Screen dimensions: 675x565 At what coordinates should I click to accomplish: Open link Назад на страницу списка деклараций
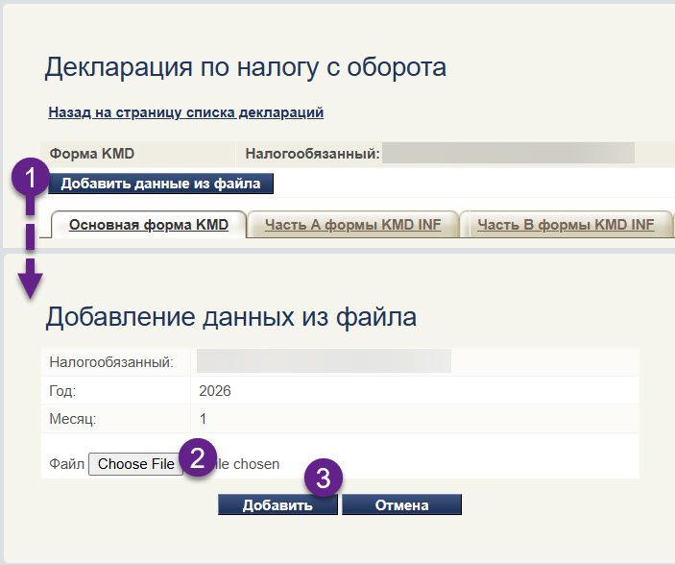coord(185,112)
